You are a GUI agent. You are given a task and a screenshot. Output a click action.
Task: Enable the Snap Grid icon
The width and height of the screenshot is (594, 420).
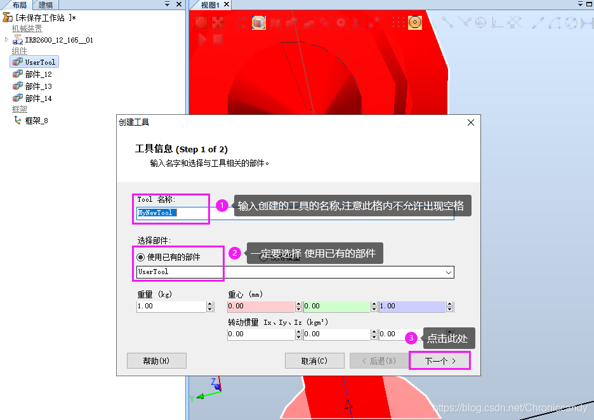point(514,23)
